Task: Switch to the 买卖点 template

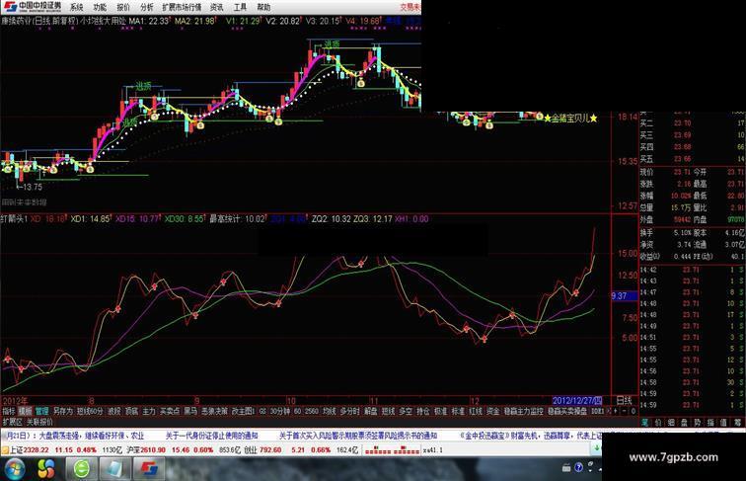Action: (170, 411)
